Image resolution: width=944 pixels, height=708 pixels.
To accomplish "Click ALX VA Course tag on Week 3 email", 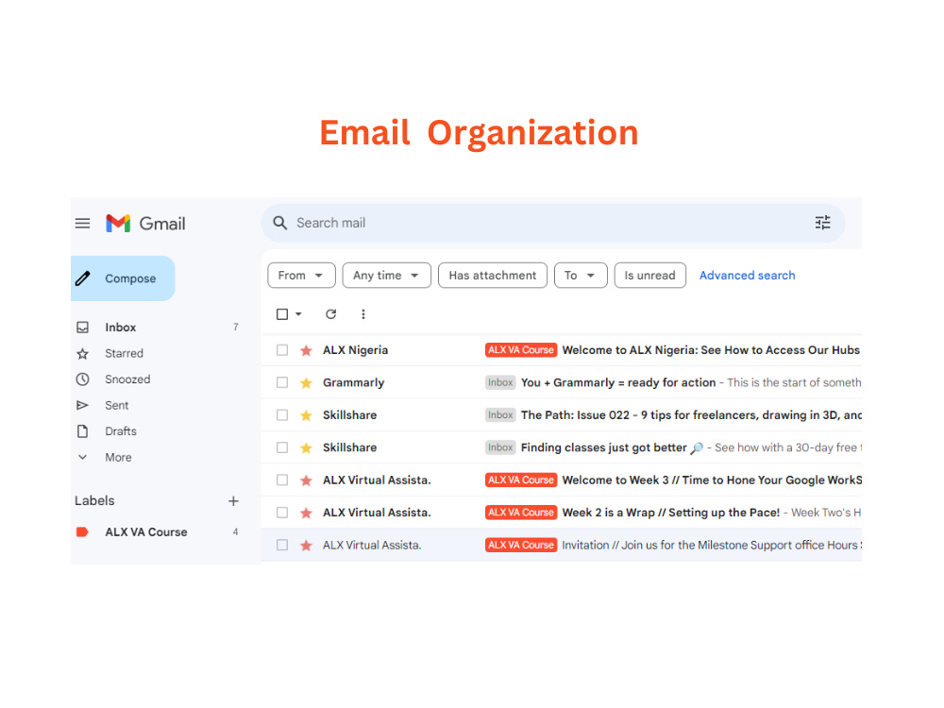I will pos(521,480).
